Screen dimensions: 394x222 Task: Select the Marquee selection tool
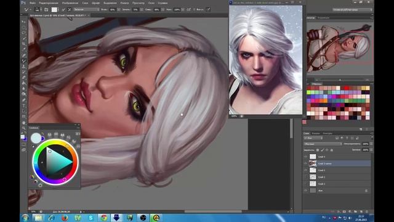[24, 27]
